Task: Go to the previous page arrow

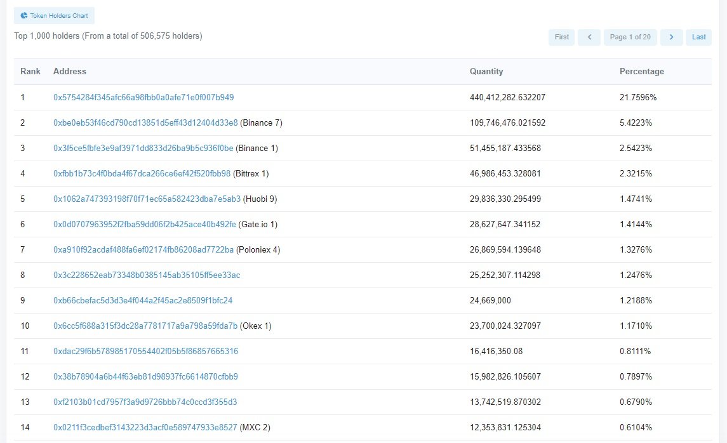Action: pos(589,37)
